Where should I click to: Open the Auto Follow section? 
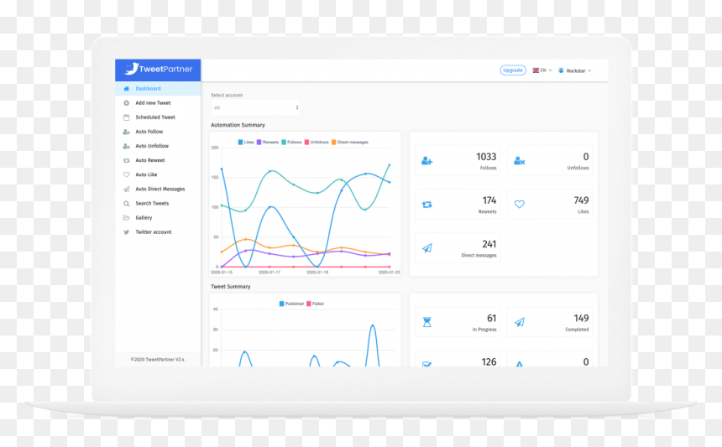(x=158, y=132)
